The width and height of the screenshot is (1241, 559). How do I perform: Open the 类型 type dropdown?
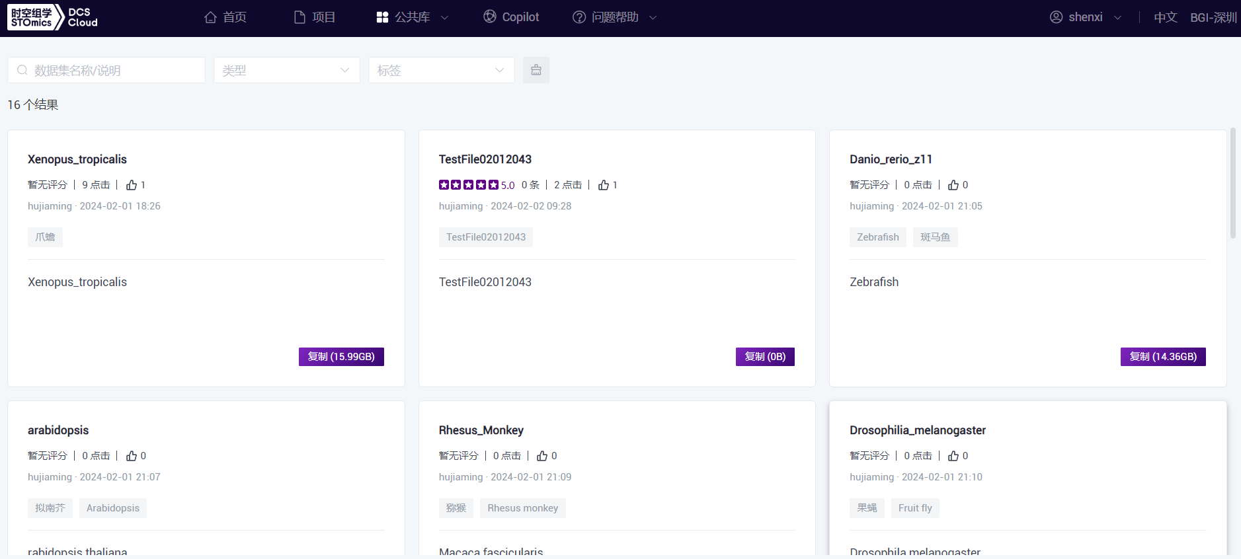286,70
